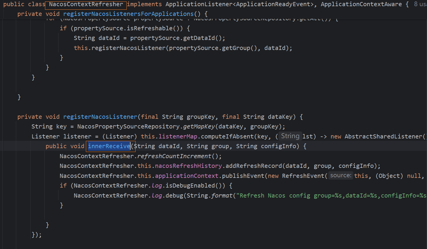Click registerNacosListenersForApplications method name
The image size is (427, 249).
tap(129, 14)
